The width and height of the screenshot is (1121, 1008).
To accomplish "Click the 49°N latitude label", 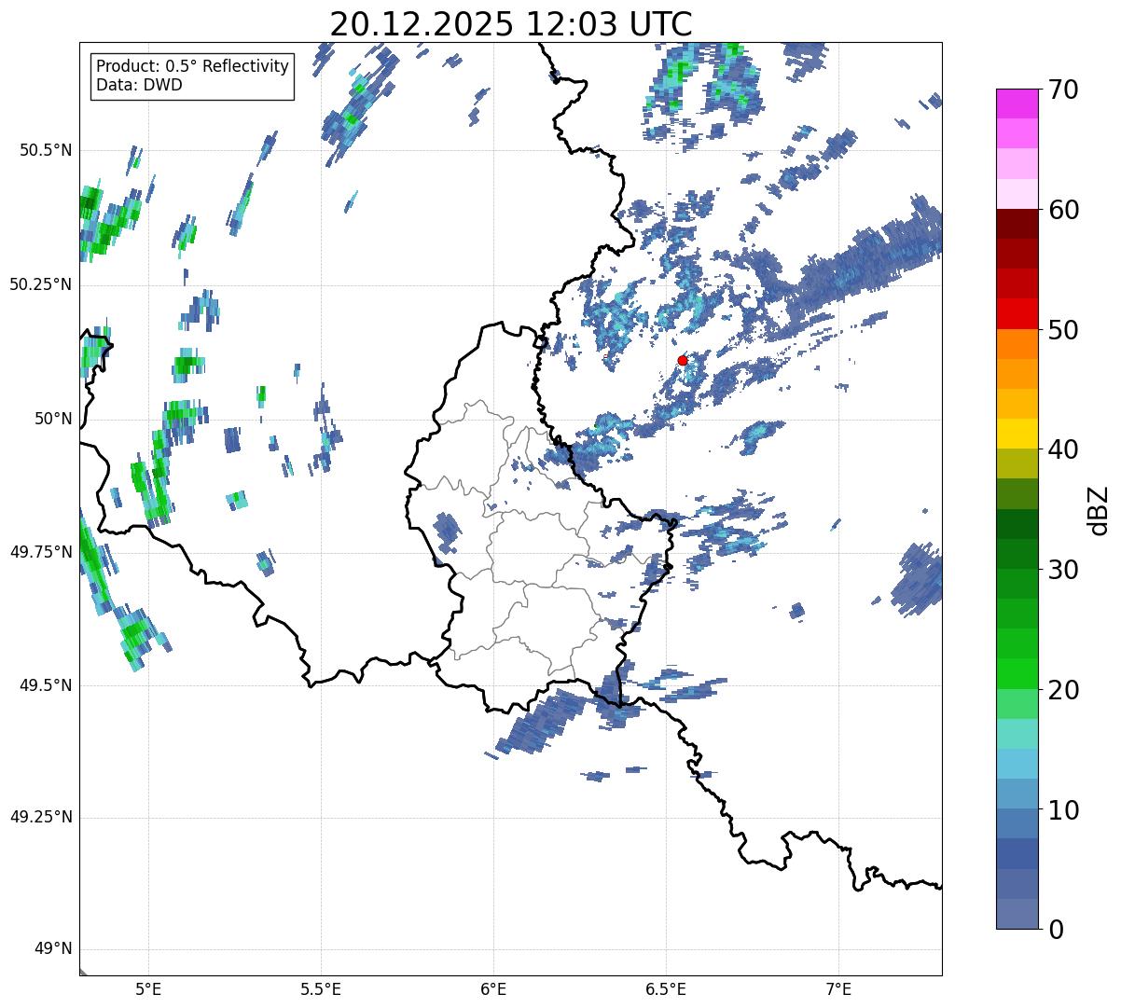I will [53, 949].
